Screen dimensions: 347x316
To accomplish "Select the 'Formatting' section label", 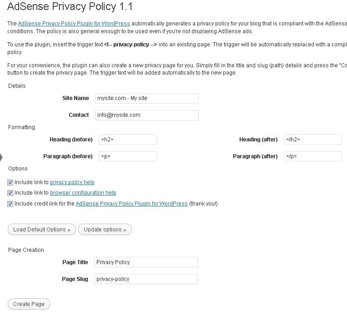I will point(21,127).
